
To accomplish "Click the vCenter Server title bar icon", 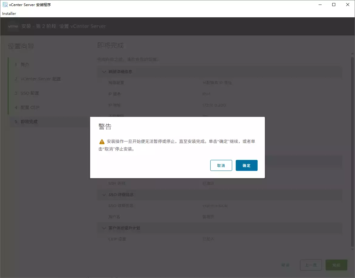I will [5, 5].
